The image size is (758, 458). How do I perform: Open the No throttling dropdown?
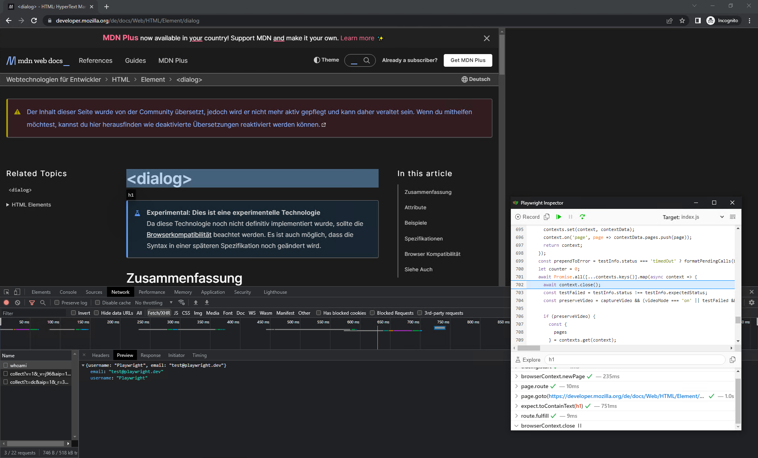pyautogui.click(x=153, y=302)
